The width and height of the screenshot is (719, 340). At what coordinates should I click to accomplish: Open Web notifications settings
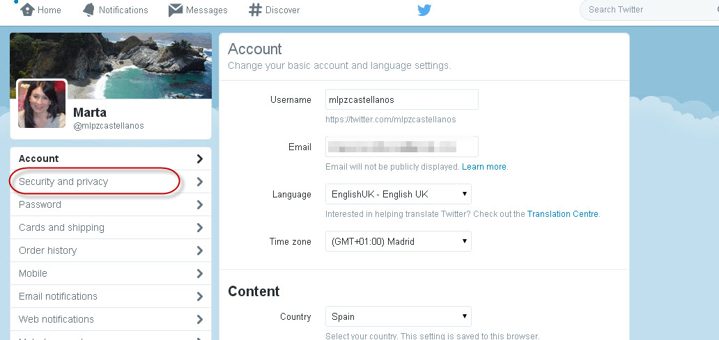pyautogui.click(x=111, y=319)
